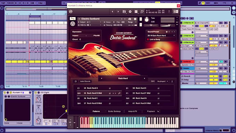The image size is (236, 133).
Task: Select next Sound Preset arrow
Action: 175,32
